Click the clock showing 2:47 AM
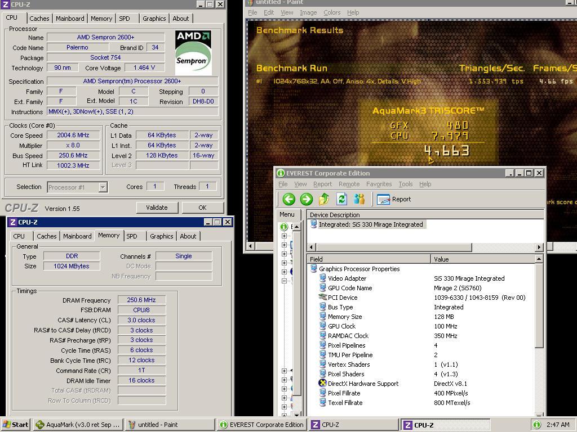Viewport: 577px width, 432px height. 558,425
